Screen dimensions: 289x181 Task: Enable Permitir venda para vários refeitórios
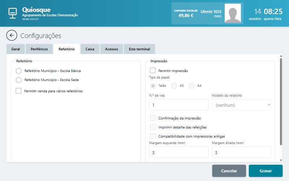tap(18, 91)
